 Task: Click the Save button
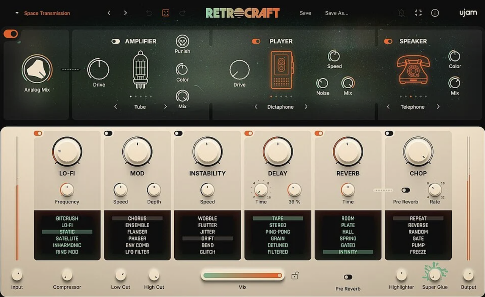pos(305,13)
